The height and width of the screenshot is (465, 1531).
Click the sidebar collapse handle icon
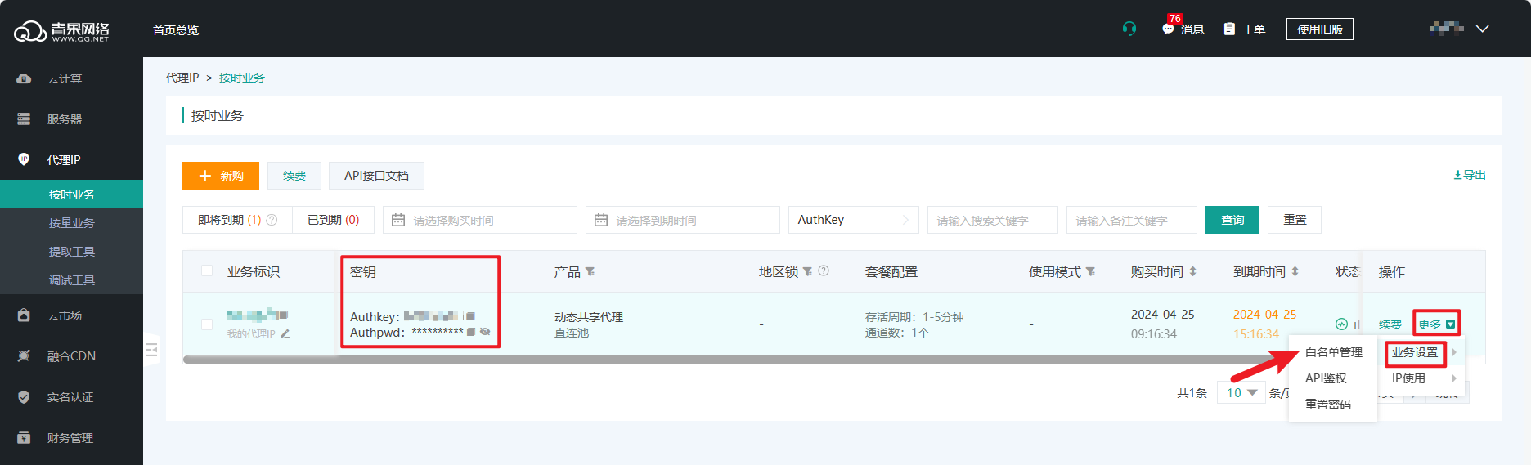[151, 350]
